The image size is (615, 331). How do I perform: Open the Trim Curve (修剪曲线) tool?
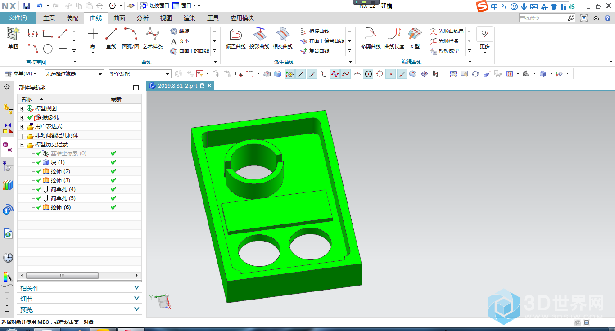(x=371, y=39)
